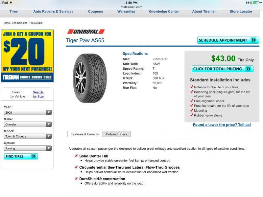
Task: Open the Model dropdown Town & Country
Action: click(28, 136)
